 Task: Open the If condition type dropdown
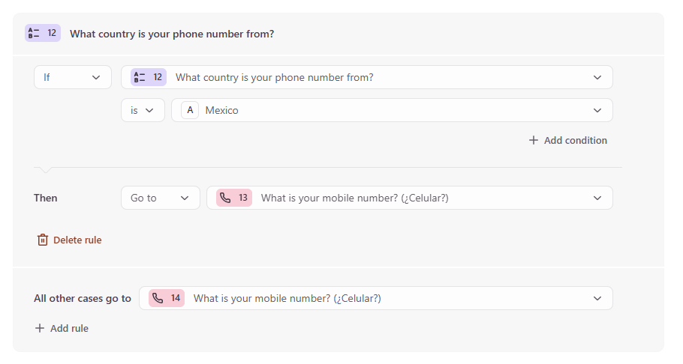click(73, 77)
